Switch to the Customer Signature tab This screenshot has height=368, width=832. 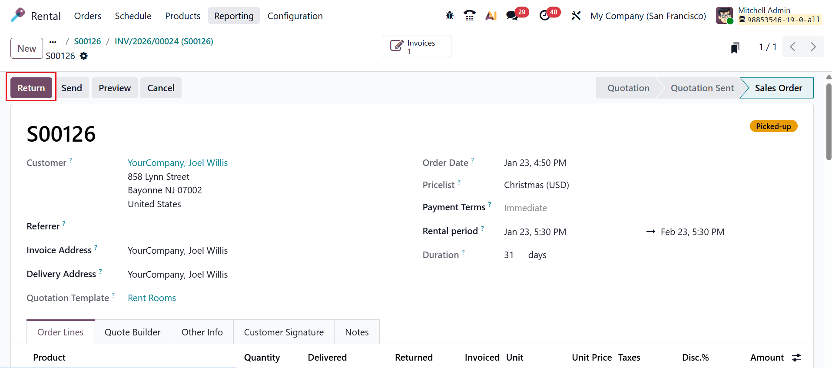coord(284,332)
